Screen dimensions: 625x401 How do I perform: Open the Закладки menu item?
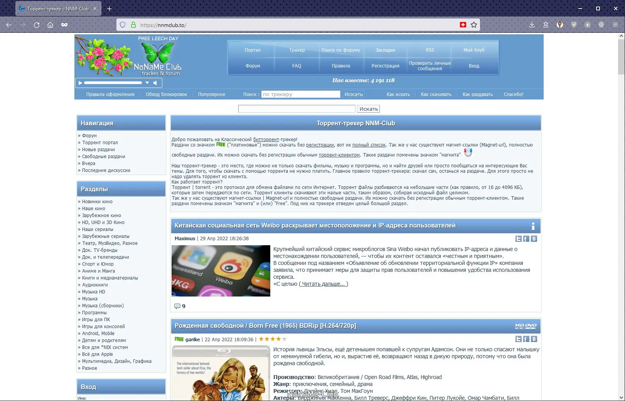385,50
